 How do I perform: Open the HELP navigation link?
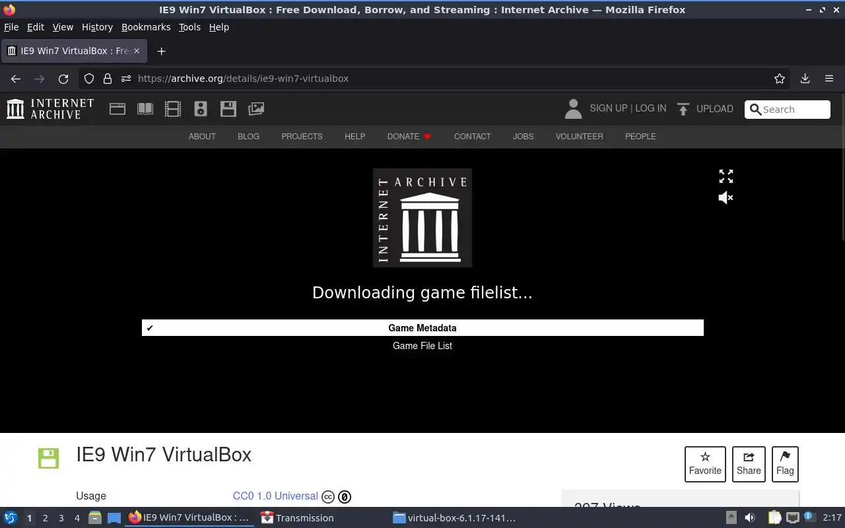click(355, 137)
